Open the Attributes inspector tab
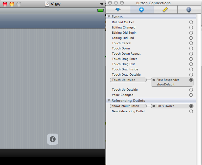Viewport: 202px width, 165px height. pos(118,9)
